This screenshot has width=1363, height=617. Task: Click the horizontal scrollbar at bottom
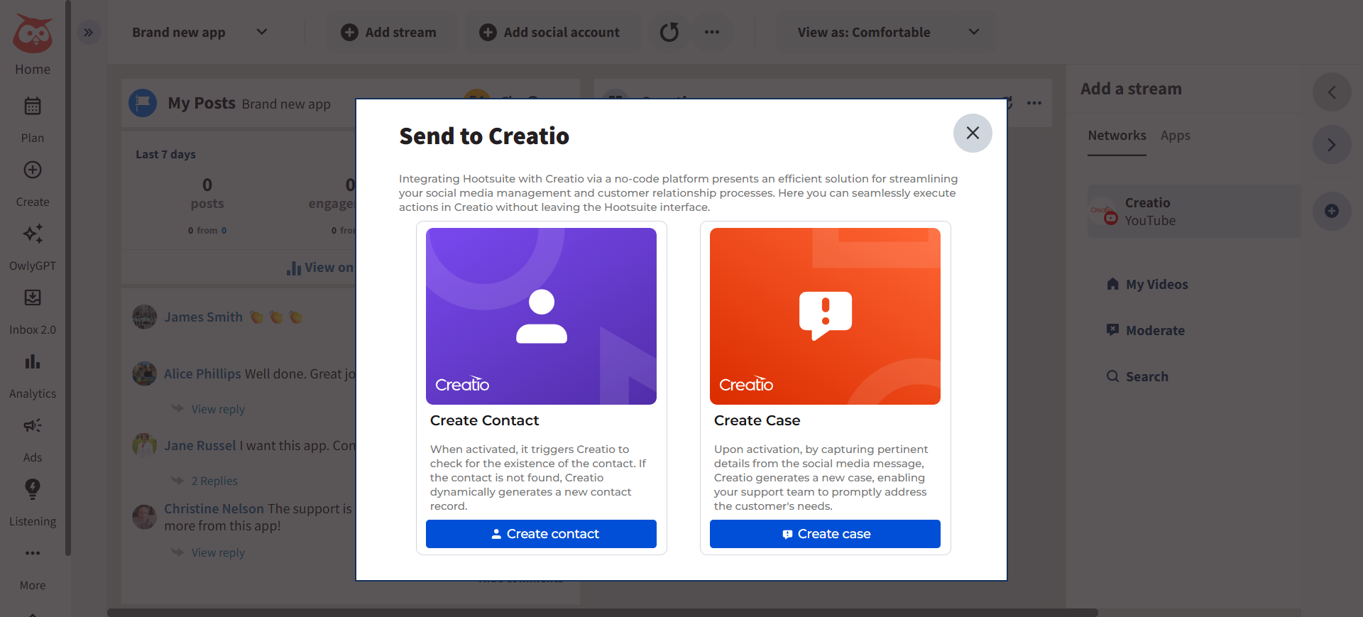pos(602,612)
